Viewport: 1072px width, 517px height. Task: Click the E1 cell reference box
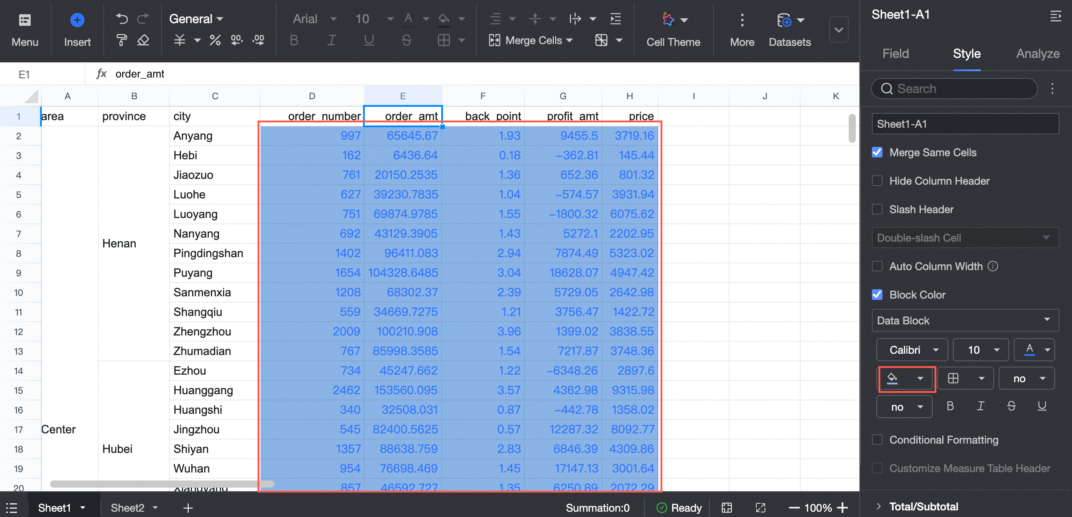42,74
